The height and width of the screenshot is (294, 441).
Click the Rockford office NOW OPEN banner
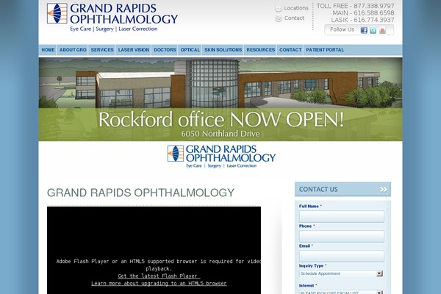[220, 99]
